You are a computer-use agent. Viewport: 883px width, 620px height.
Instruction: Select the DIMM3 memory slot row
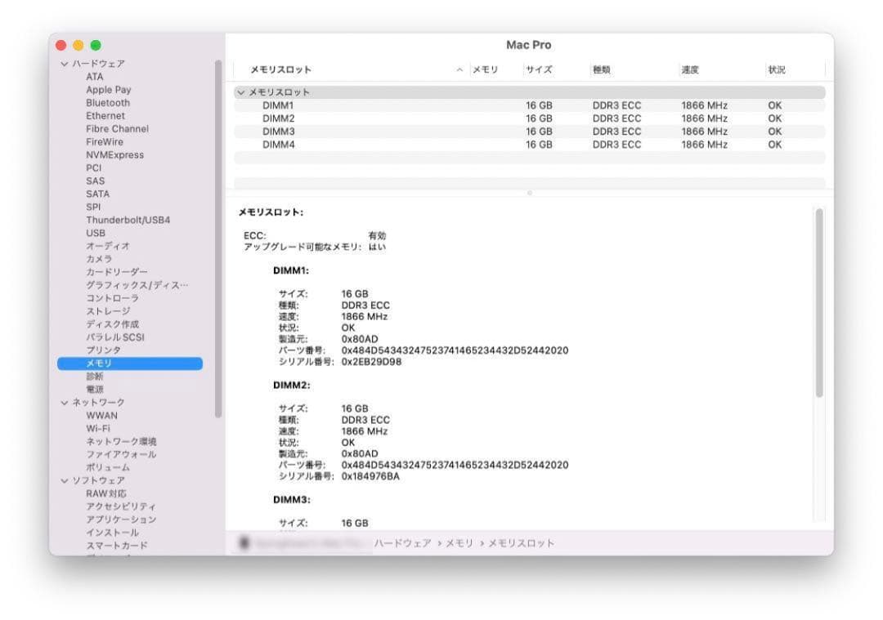coord(278,132)
